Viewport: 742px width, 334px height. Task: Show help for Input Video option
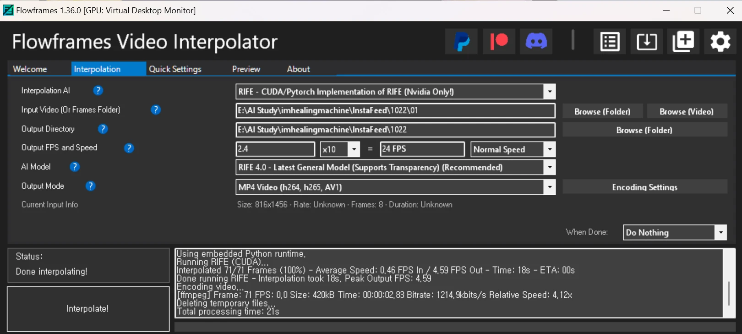(156, 110)
